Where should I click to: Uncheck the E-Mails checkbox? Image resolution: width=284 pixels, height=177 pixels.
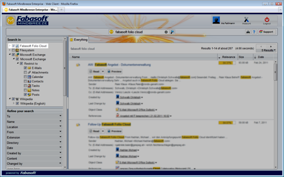click(x=25, y=68)
